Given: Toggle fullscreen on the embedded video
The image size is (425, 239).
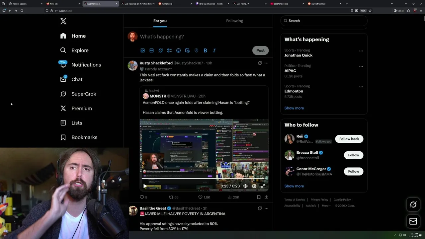Looking at the screenshot, I should point(263,186).
